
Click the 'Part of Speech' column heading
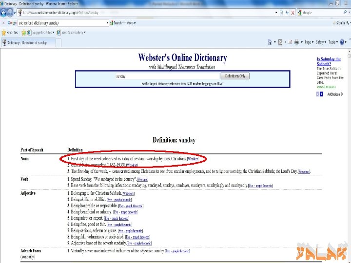pos(32,150)
